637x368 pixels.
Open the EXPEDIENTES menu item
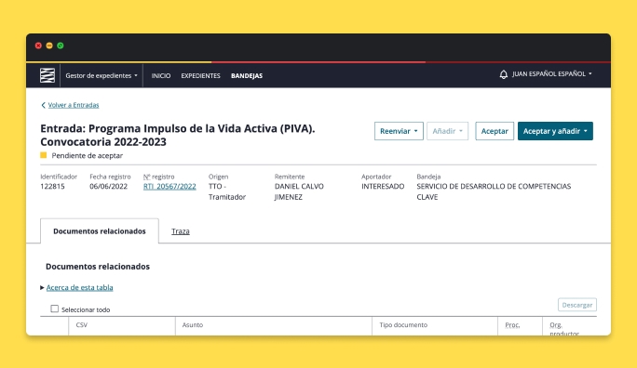(200, 76)
